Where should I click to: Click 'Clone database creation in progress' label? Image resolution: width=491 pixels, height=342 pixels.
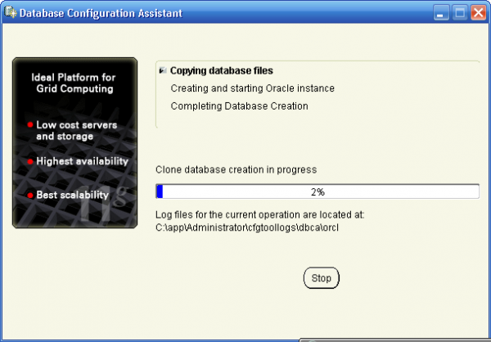click(236, 169)
